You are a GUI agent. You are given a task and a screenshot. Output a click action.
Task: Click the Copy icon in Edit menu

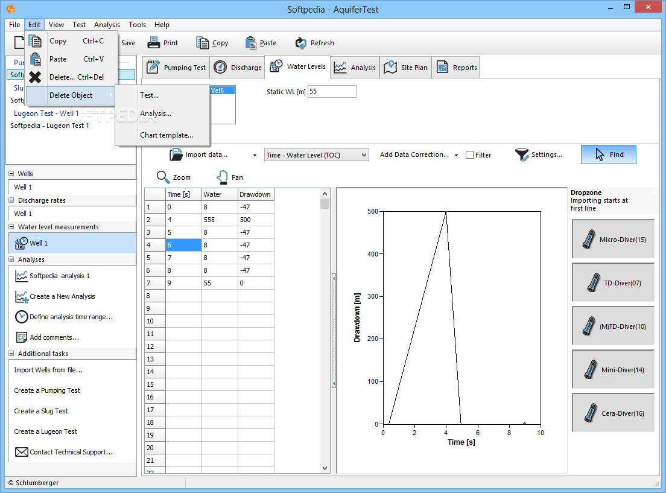click(35, 41)
